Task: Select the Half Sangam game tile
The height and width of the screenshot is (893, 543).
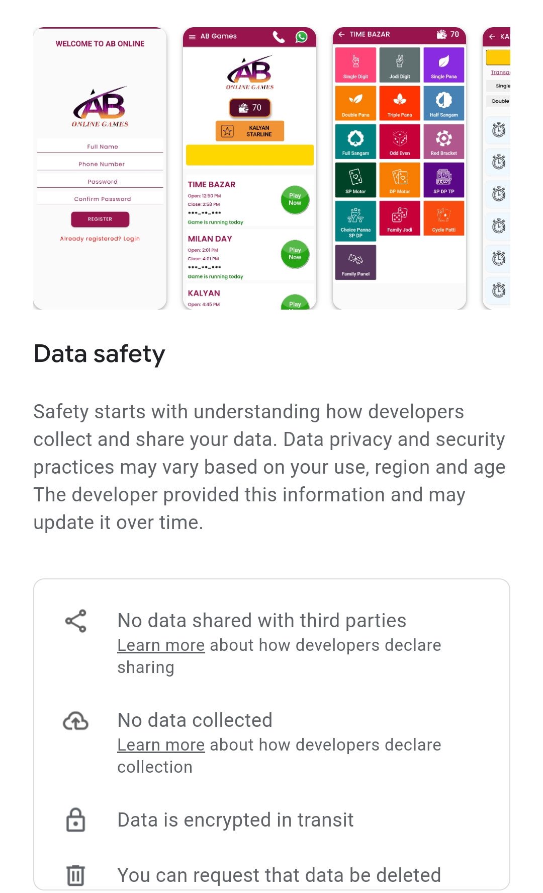Action: pyautogui.click(x=444, y=103)
